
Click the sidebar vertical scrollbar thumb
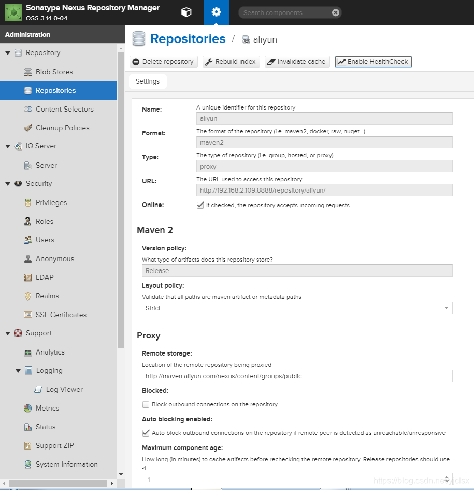[x=121, y=200]
